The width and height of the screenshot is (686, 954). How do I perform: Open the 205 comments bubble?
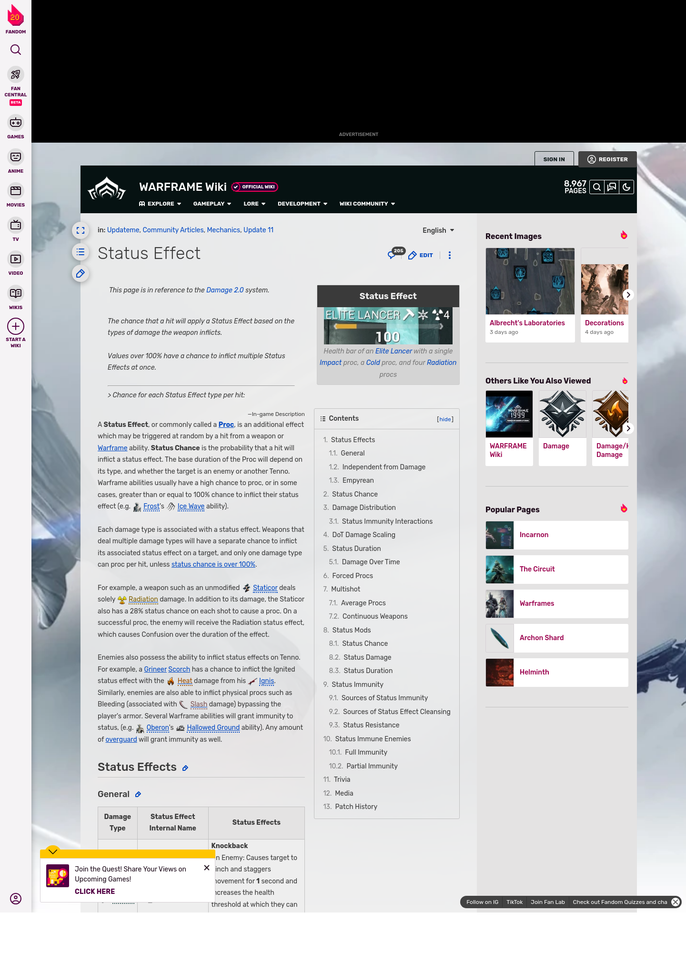(396, 253)
